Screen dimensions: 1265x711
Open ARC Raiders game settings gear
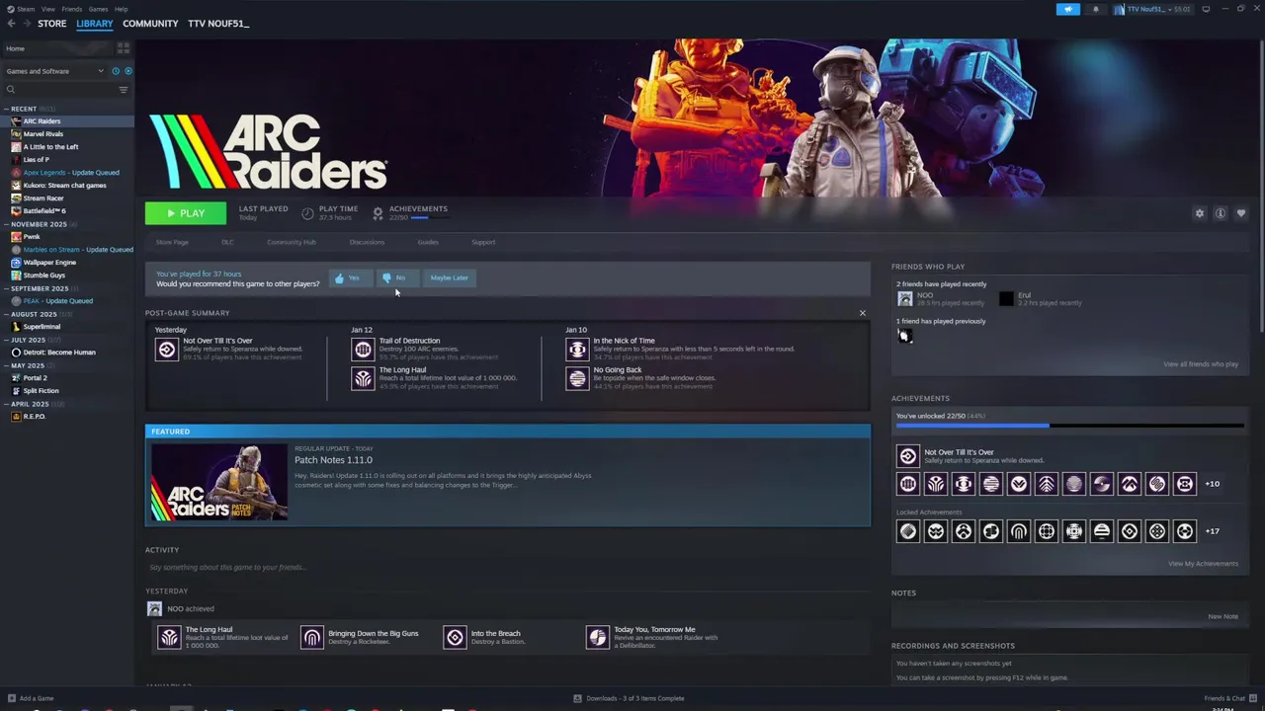pyautogui.click(x=1200, y=213)
